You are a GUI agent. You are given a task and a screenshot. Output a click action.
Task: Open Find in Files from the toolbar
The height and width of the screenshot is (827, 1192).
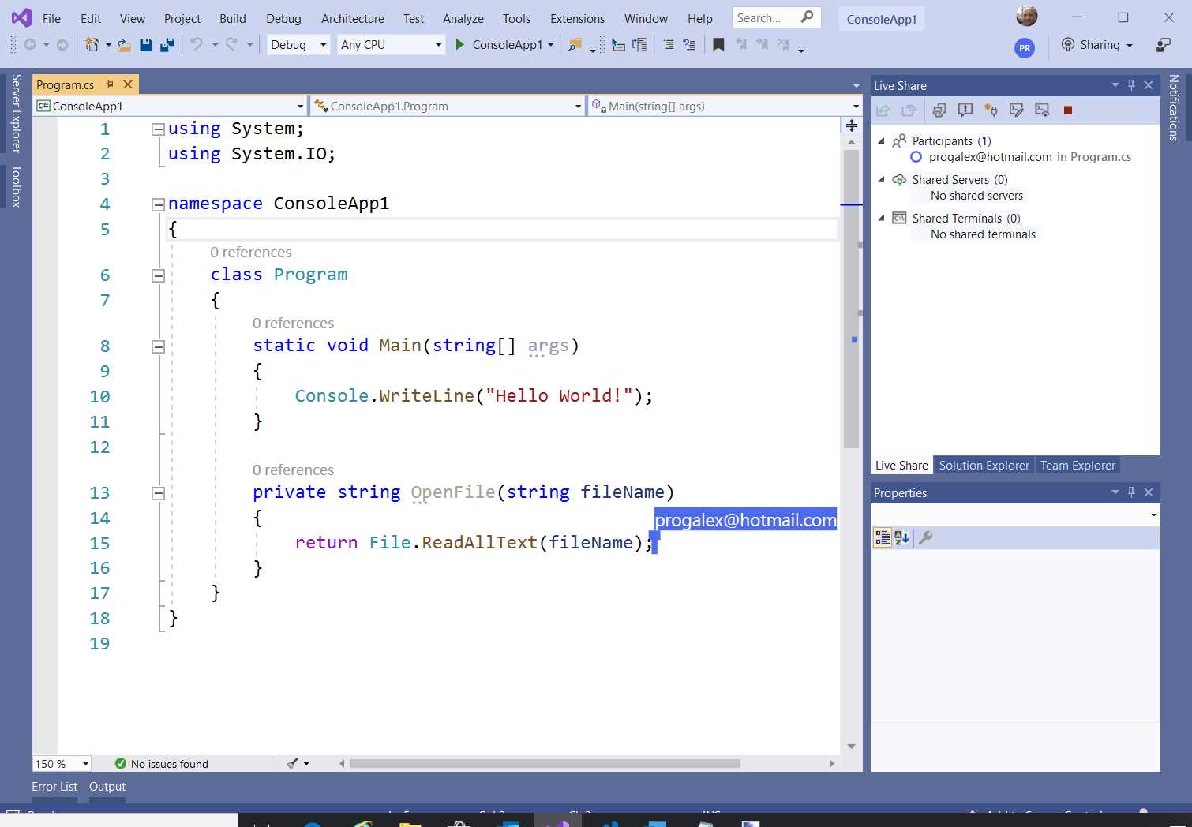click(573, 45)
